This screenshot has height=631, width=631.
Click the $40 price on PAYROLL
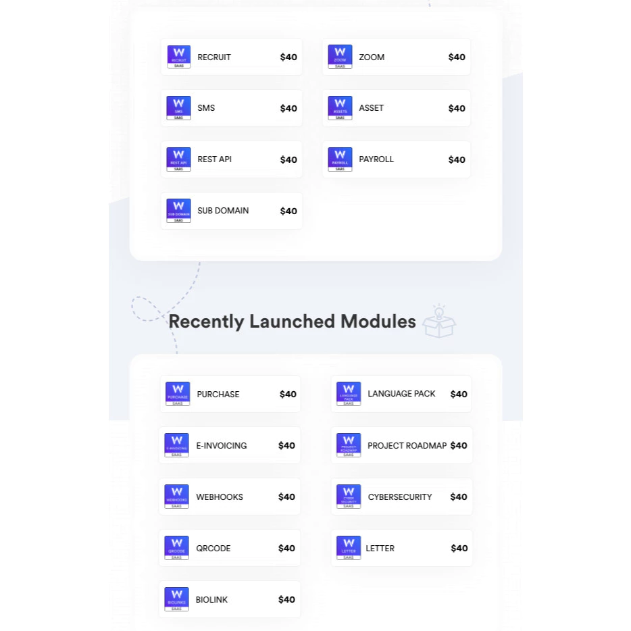tap(456, 159)
